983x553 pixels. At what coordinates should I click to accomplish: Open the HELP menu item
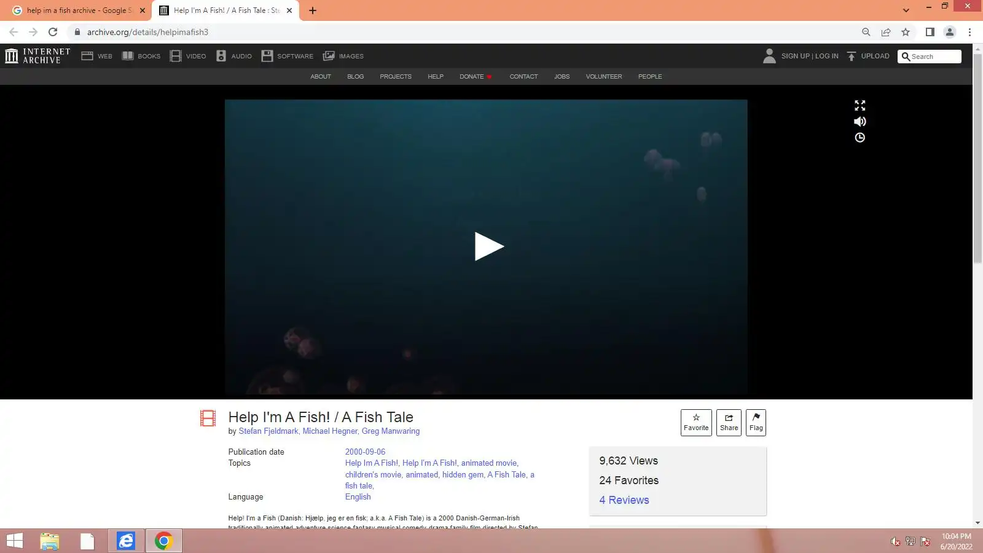pos(436,77)
